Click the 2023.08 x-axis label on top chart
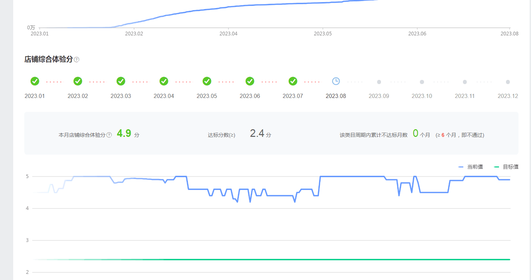531x280 pixels. tap(509, 34)
